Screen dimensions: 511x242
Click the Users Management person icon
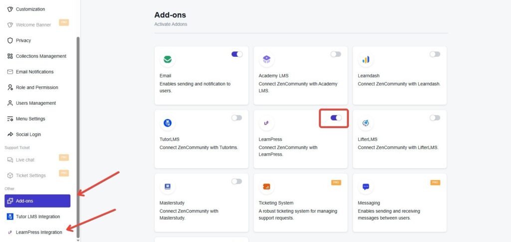(x=10, y=103)
